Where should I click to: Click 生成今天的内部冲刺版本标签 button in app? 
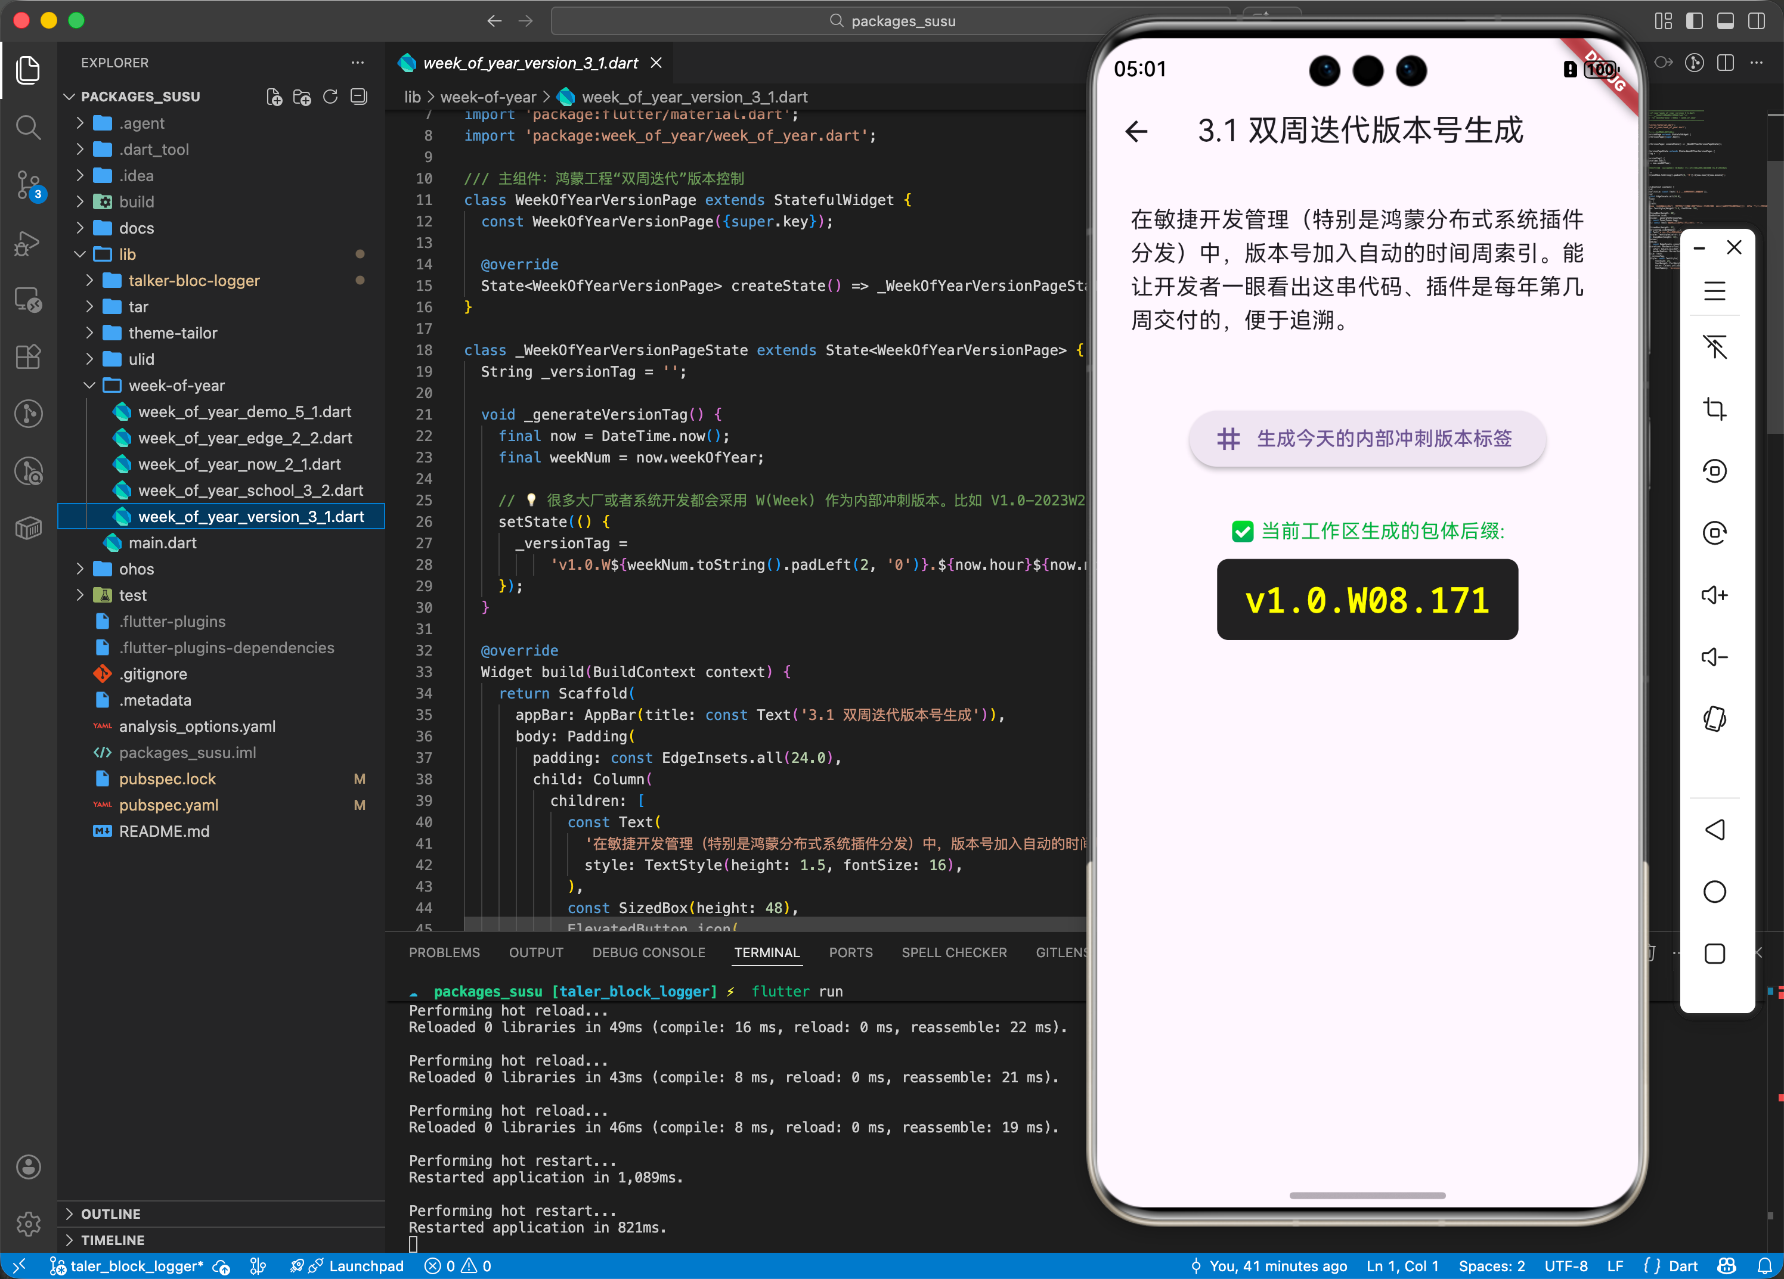1367,439
